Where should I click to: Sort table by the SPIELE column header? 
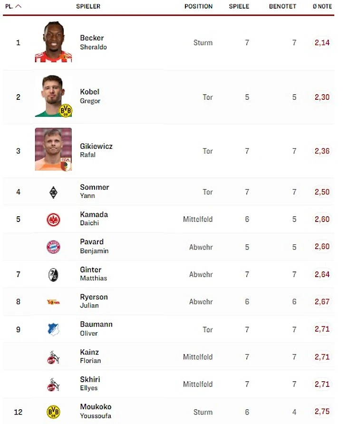pyautogui.click(x=239, y=7)
